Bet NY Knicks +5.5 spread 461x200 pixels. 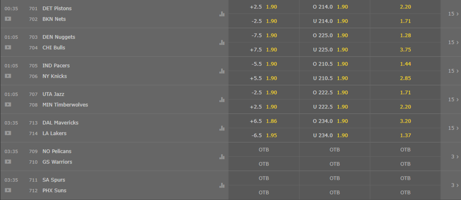pyautogui.click(x=264, y=78)
